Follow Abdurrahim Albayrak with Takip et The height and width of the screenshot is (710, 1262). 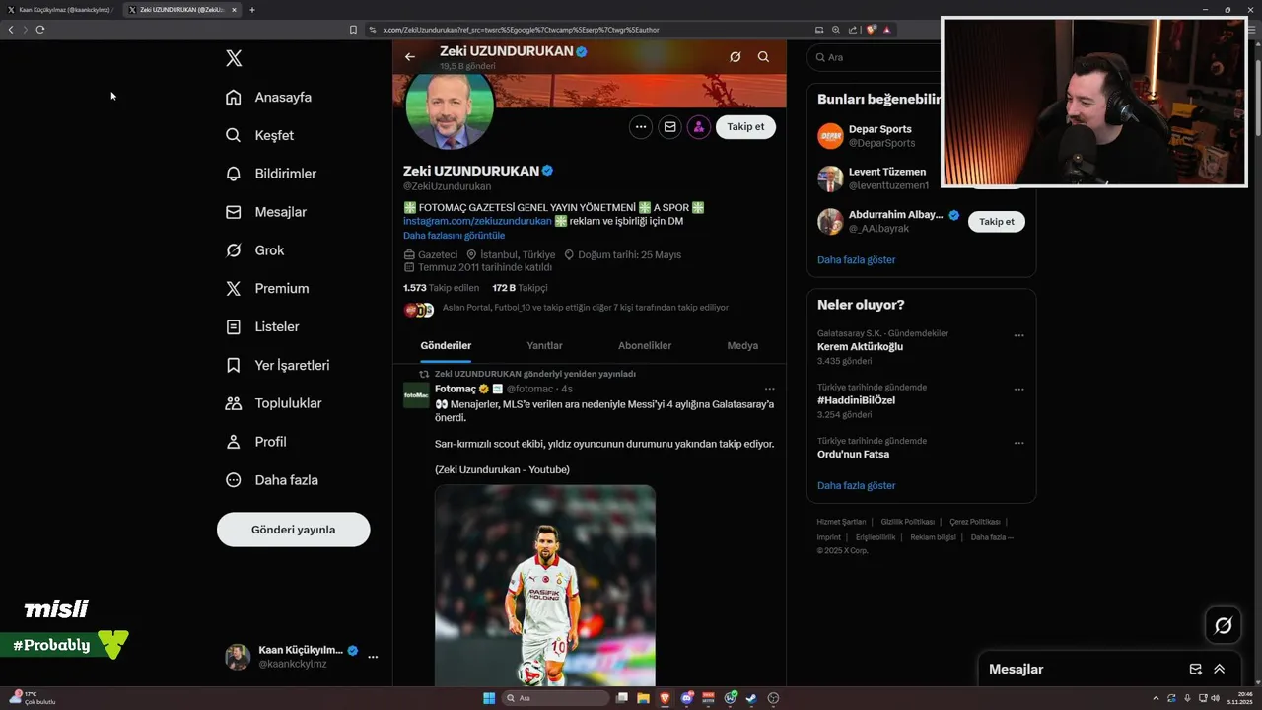pos(997,222)
